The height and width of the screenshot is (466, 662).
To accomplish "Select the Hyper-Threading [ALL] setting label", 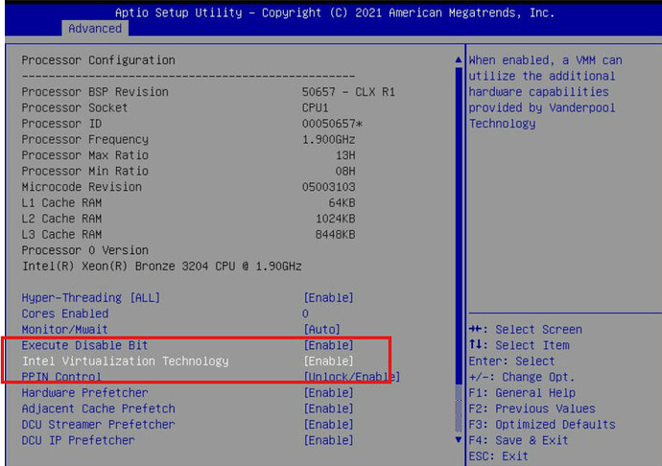I will pyautogui.click(x=84, y=298).
